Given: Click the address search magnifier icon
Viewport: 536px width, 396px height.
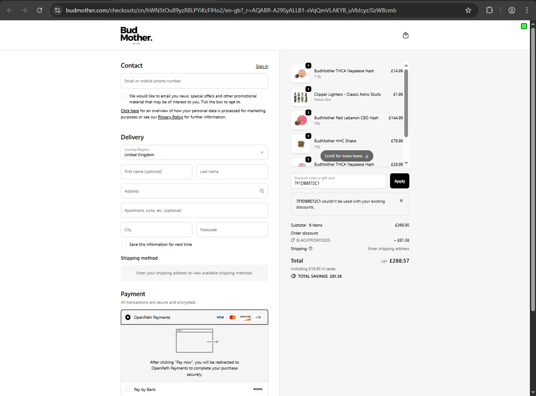Looking at the screenshot, I should pyautogui.click(x=262, y=191).
